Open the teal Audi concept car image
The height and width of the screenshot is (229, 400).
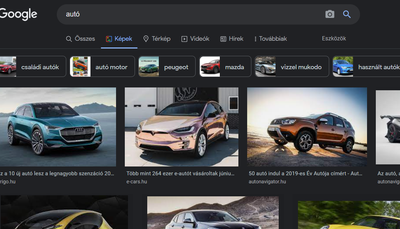point(58,127)
